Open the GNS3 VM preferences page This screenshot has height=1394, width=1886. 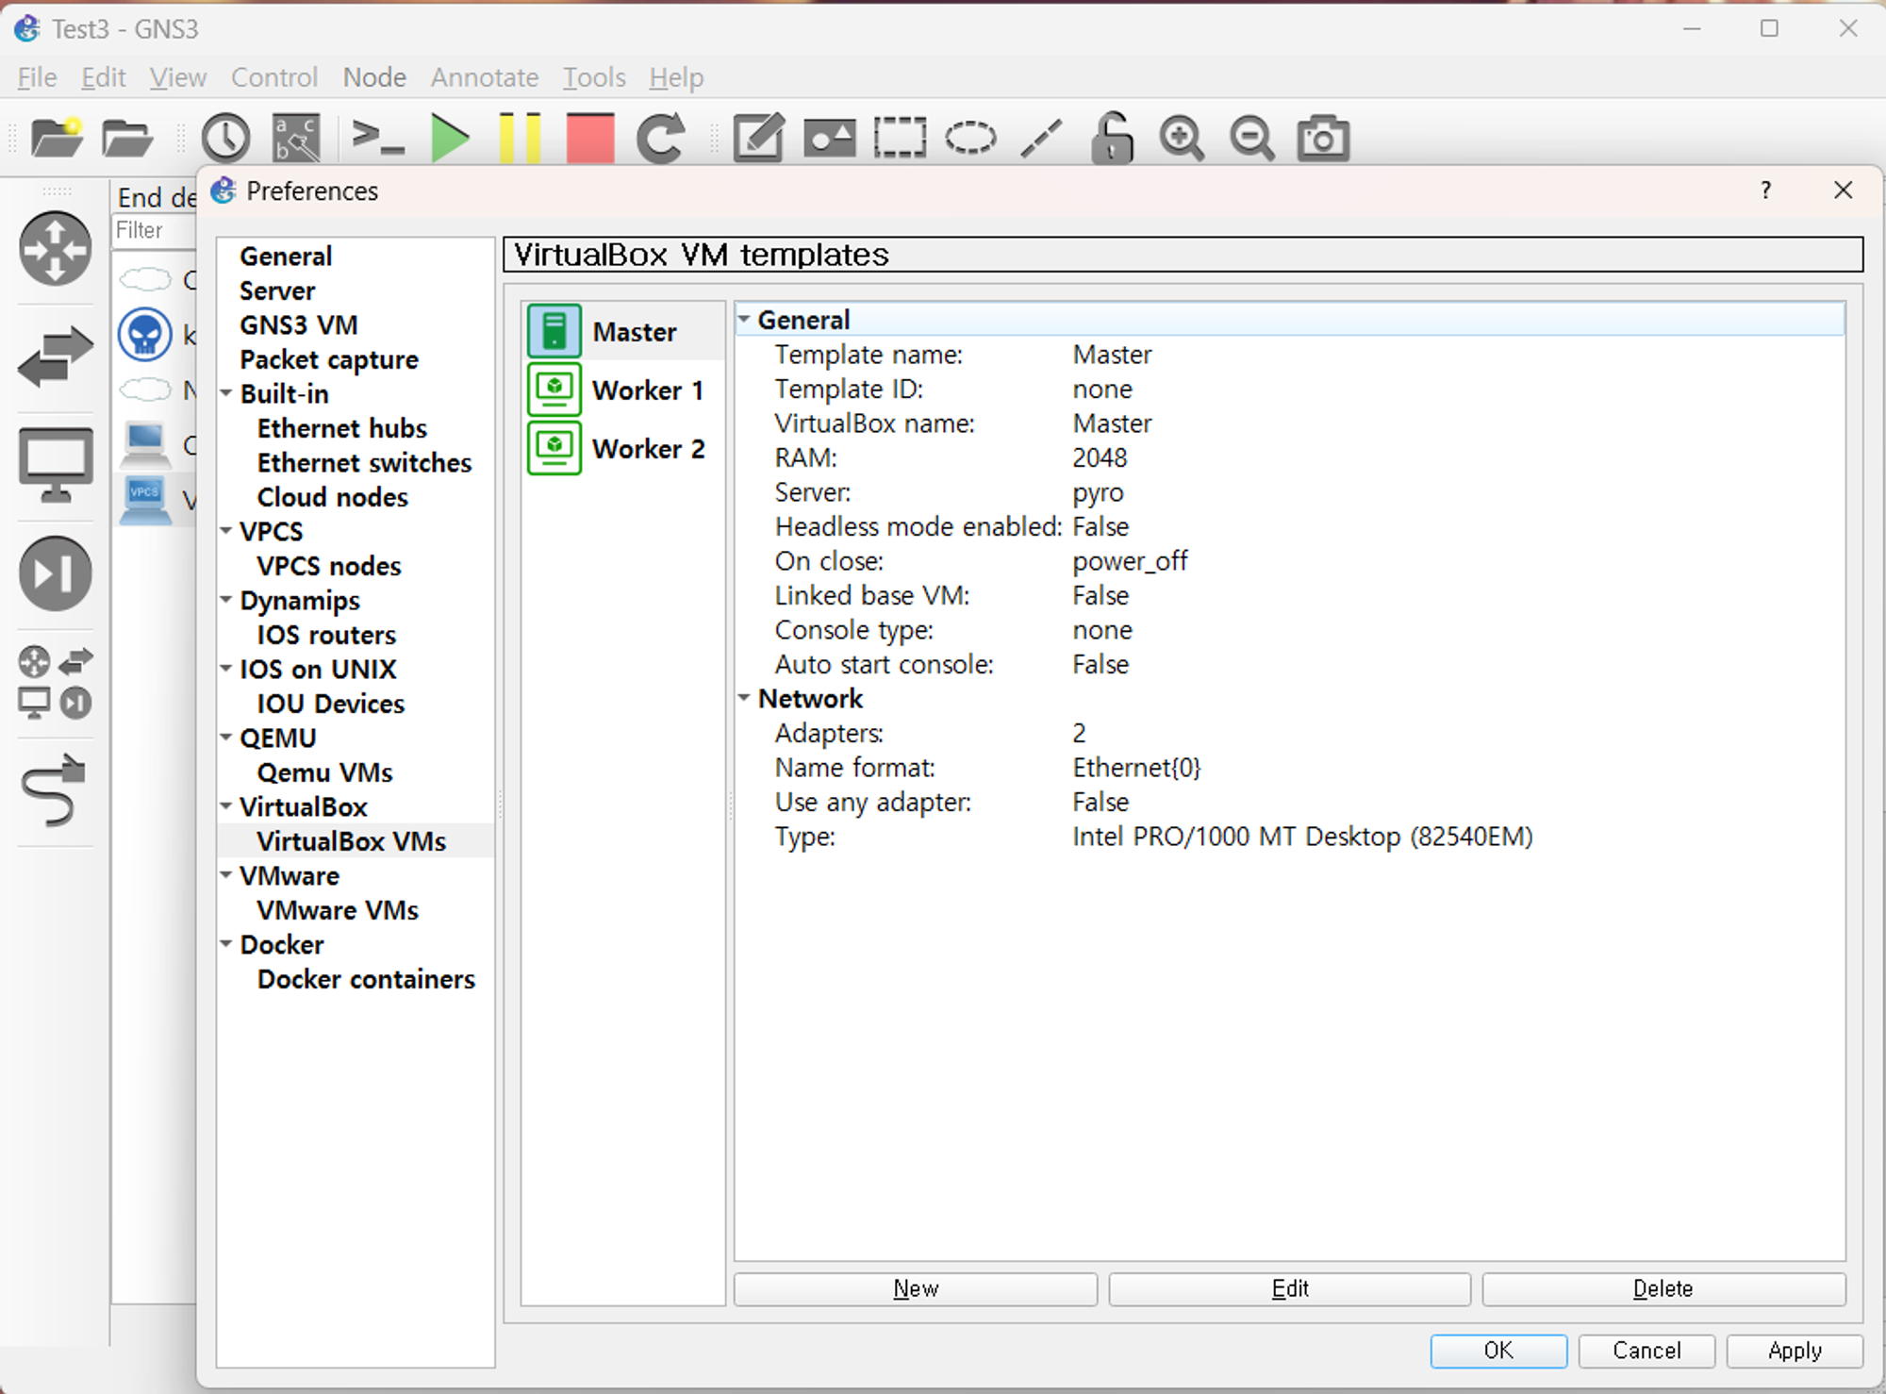(299, 325)
